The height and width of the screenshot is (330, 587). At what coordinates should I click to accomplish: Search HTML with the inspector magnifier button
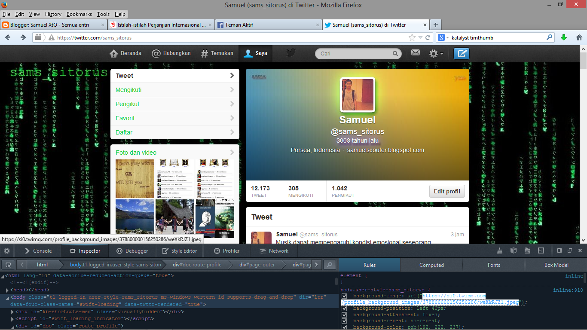pos(330,265)
